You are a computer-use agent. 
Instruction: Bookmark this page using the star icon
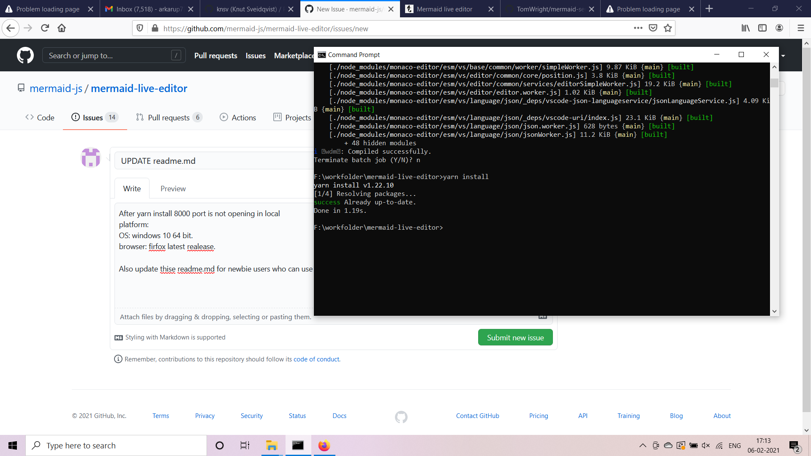coord(667,28)
